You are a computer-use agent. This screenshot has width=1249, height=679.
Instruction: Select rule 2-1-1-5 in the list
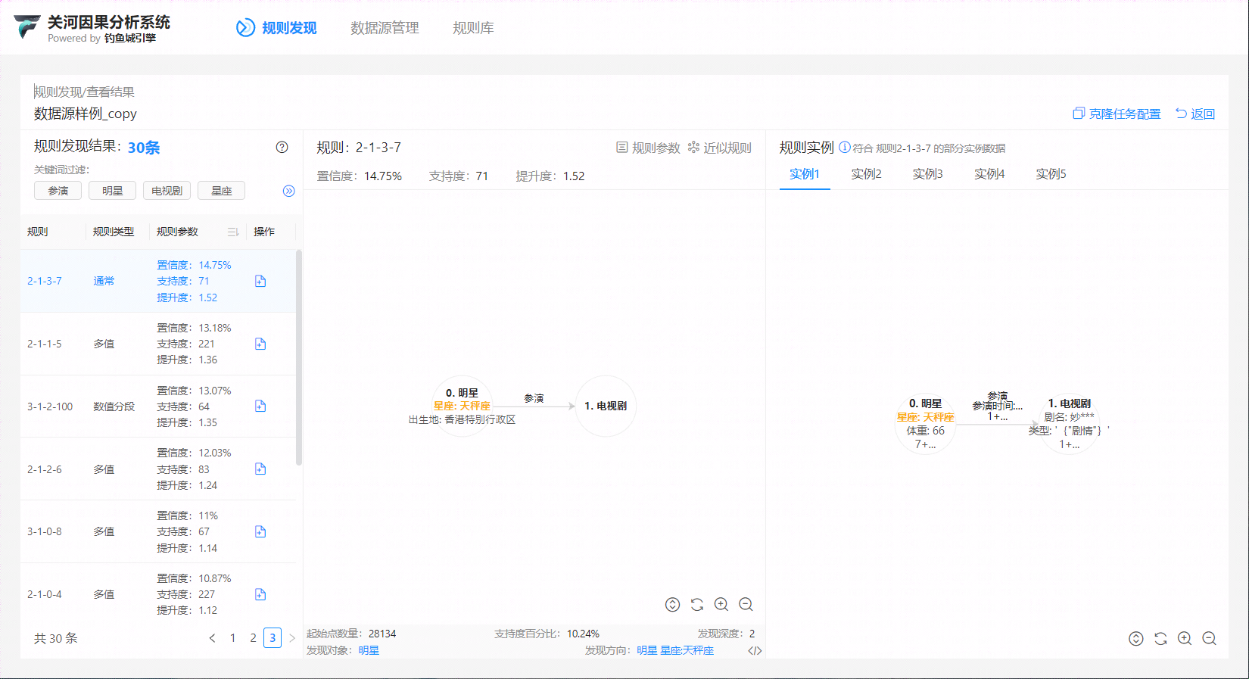157,344
